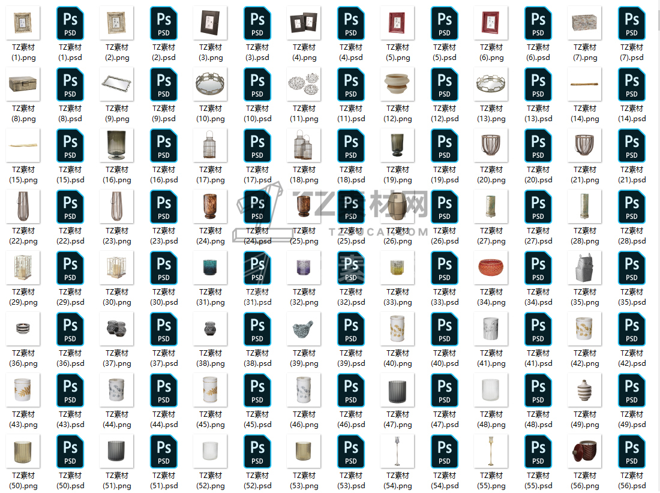
Task: Click the TZ素材 (19).psd icon
Action: click(x=445, y=146)
